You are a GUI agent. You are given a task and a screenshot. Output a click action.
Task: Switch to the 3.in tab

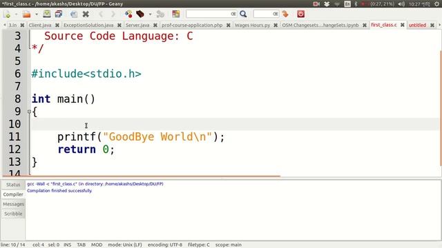pos(12,25)
